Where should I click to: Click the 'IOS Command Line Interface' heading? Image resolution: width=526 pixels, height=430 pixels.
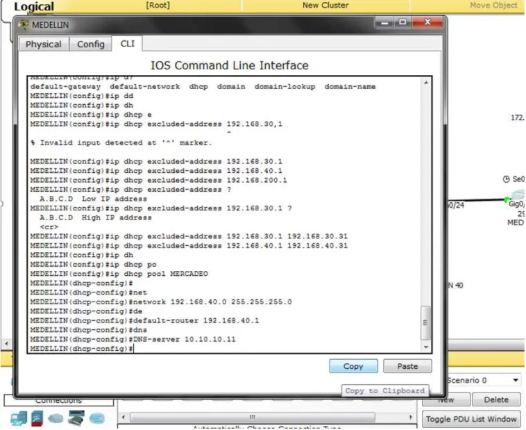230,65
